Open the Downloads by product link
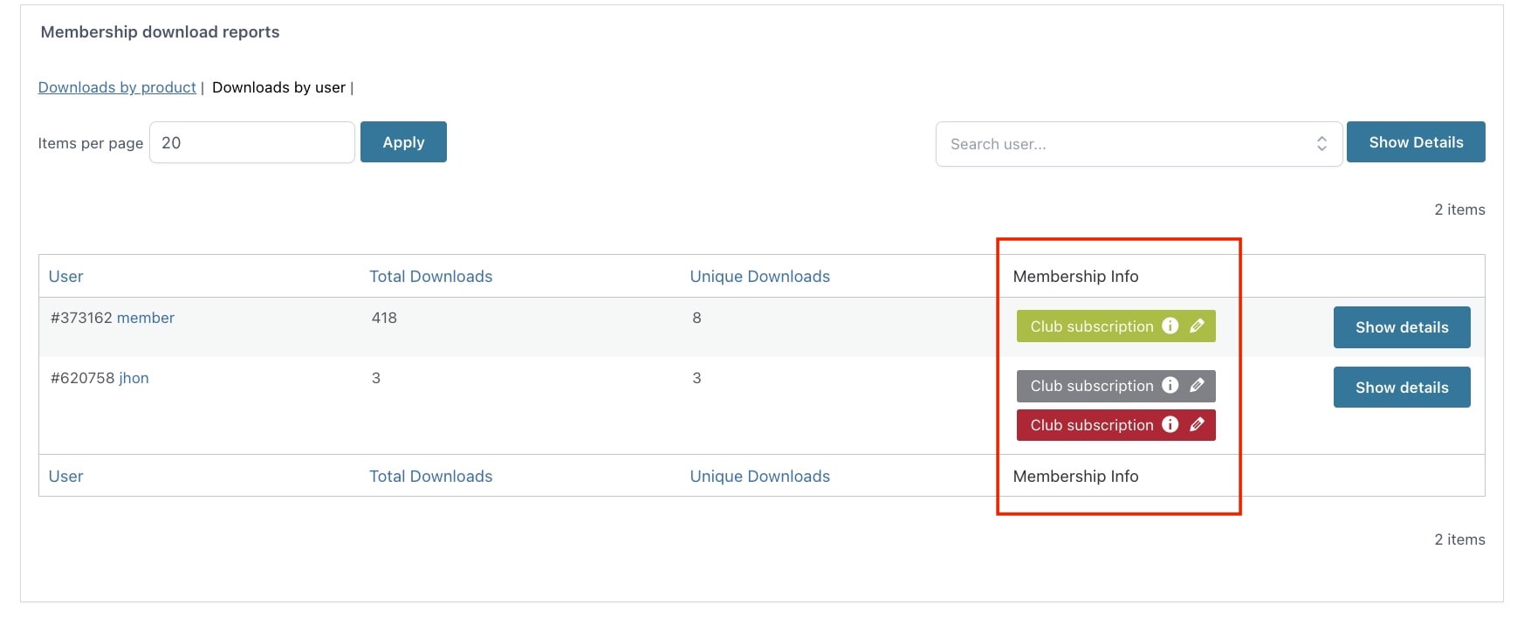1517x618 pixels. 117,87
